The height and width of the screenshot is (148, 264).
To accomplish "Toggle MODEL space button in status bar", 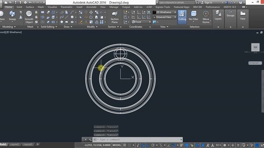I will [117, 145].
